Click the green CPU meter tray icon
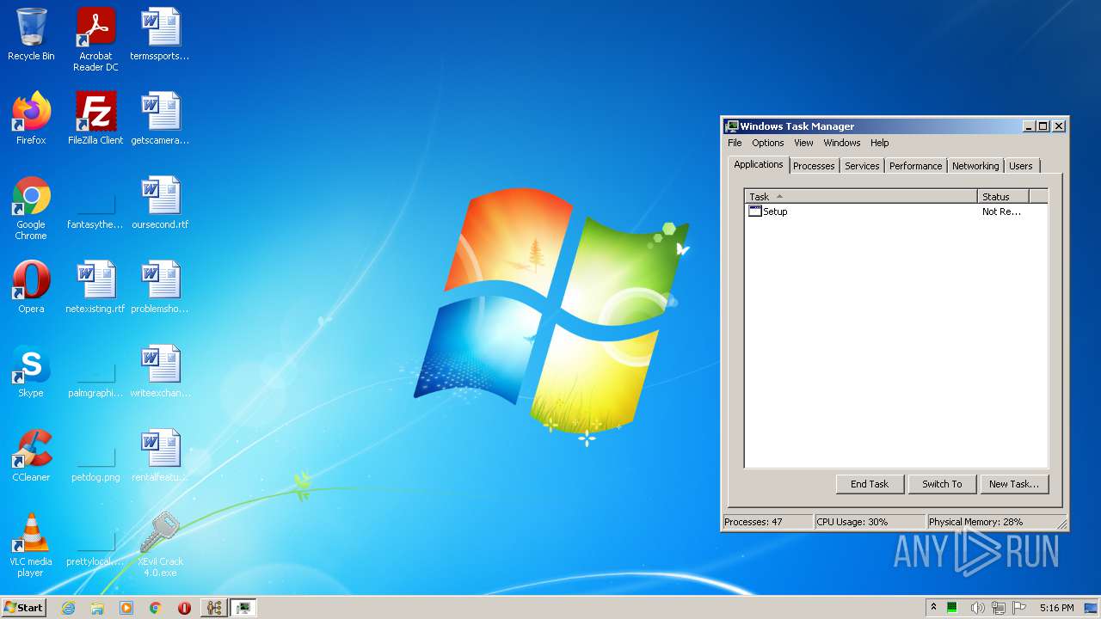1101x619 pixels. (952, 608)
